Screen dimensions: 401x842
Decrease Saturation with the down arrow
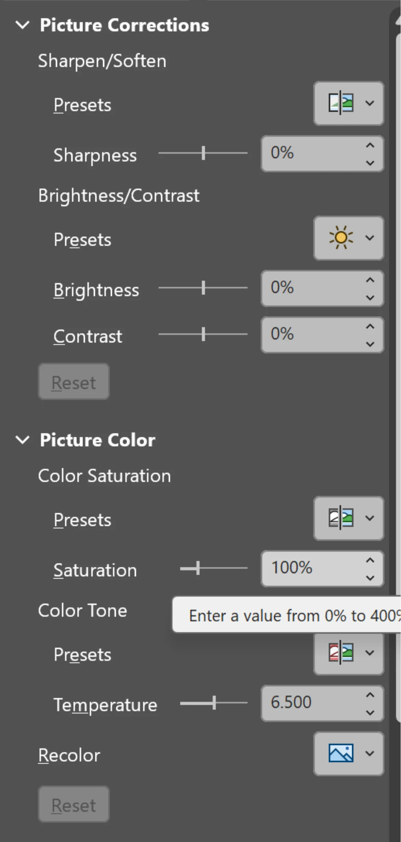click(370, 578)
